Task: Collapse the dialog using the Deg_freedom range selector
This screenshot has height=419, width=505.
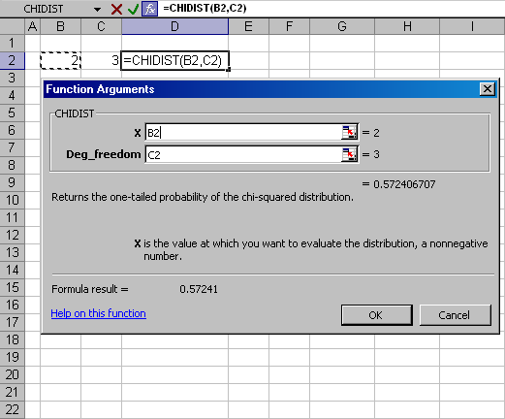Action: (x=349, y=154)
